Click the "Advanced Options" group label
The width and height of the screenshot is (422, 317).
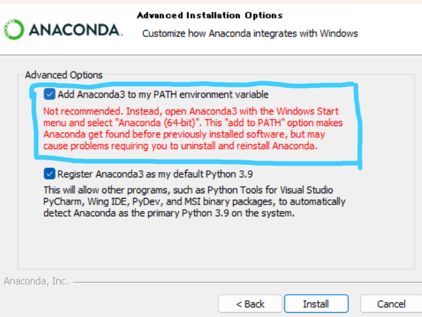click(x=64, y=75)
